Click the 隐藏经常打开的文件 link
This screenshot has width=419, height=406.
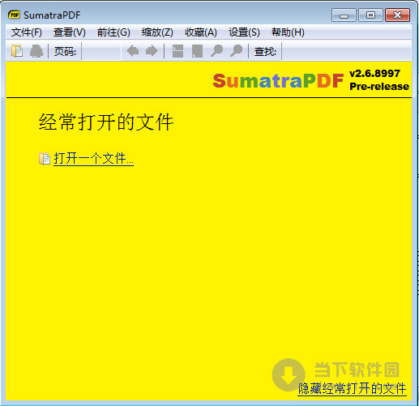pos(352,389)
